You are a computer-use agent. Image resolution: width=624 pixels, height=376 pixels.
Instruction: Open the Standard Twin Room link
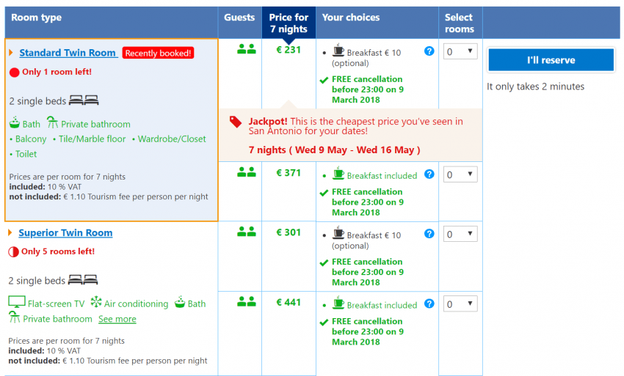(68, 53)
